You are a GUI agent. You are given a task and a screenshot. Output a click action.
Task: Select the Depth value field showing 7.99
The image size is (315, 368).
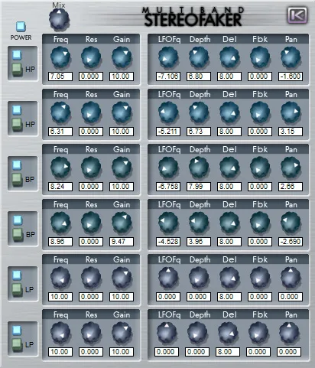pyautogui.click(x=199, y=187)
